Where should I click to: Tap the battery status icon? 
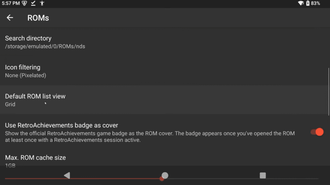click(308, 3)
